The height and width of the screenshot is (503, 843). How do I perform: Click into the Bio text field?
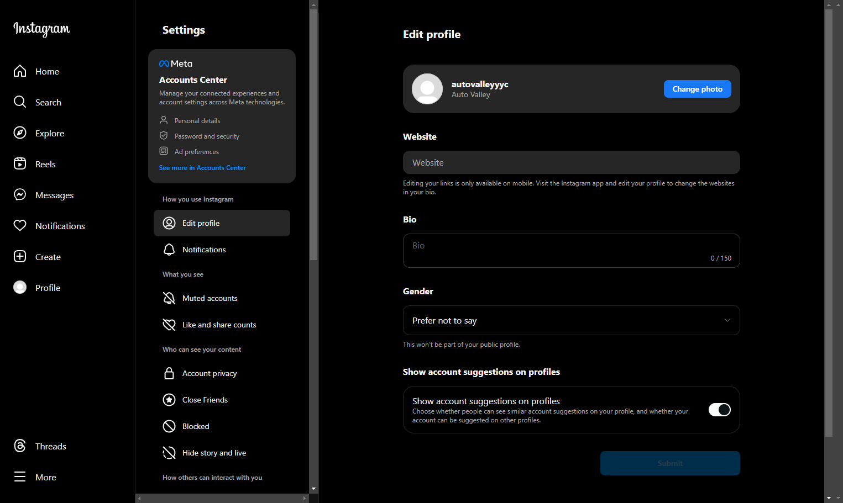572,251
